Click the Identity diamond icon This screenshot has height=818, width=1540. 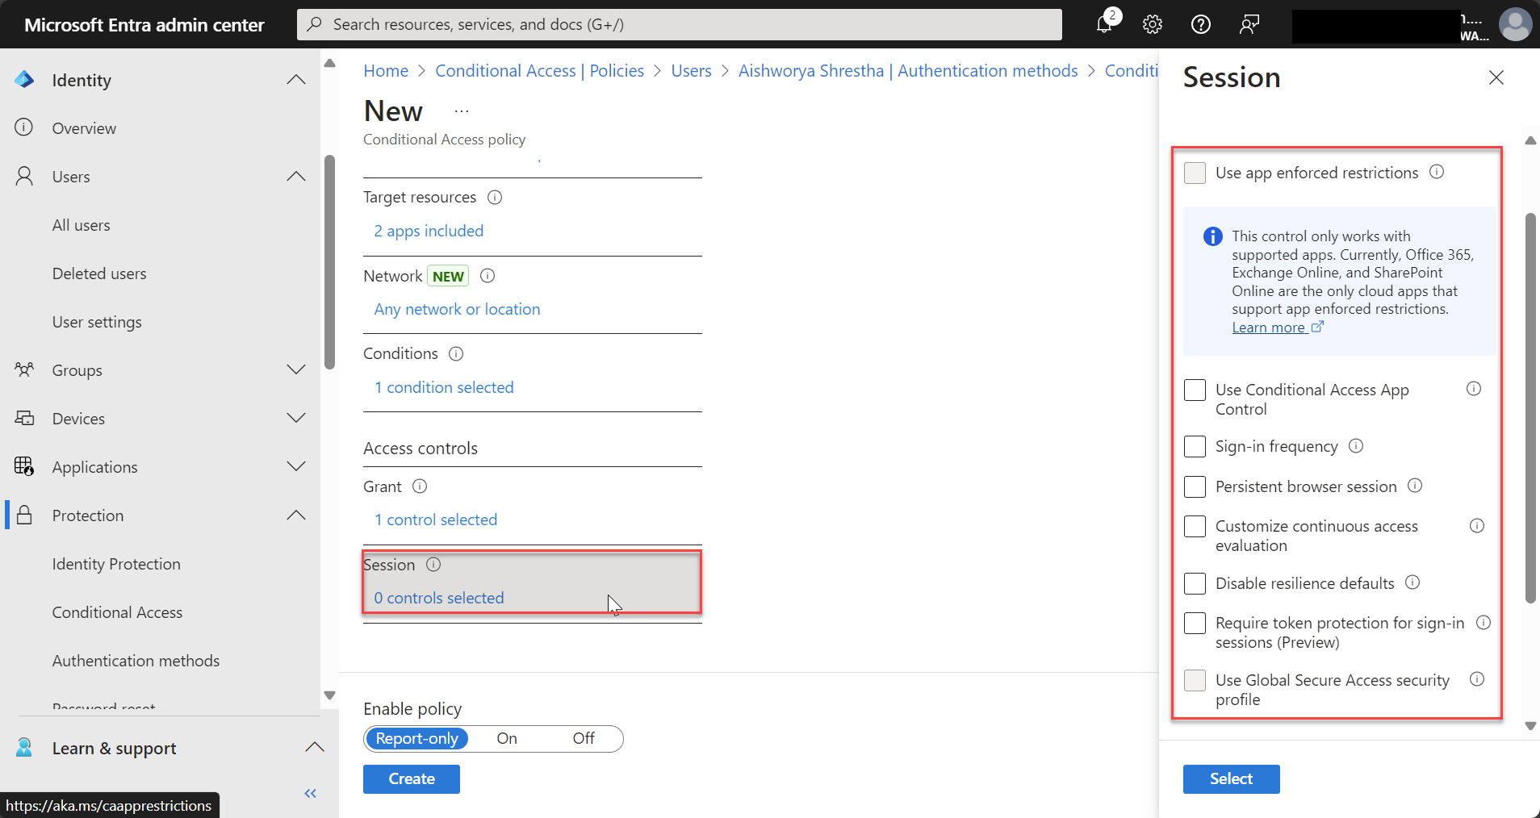click(24, 79)
